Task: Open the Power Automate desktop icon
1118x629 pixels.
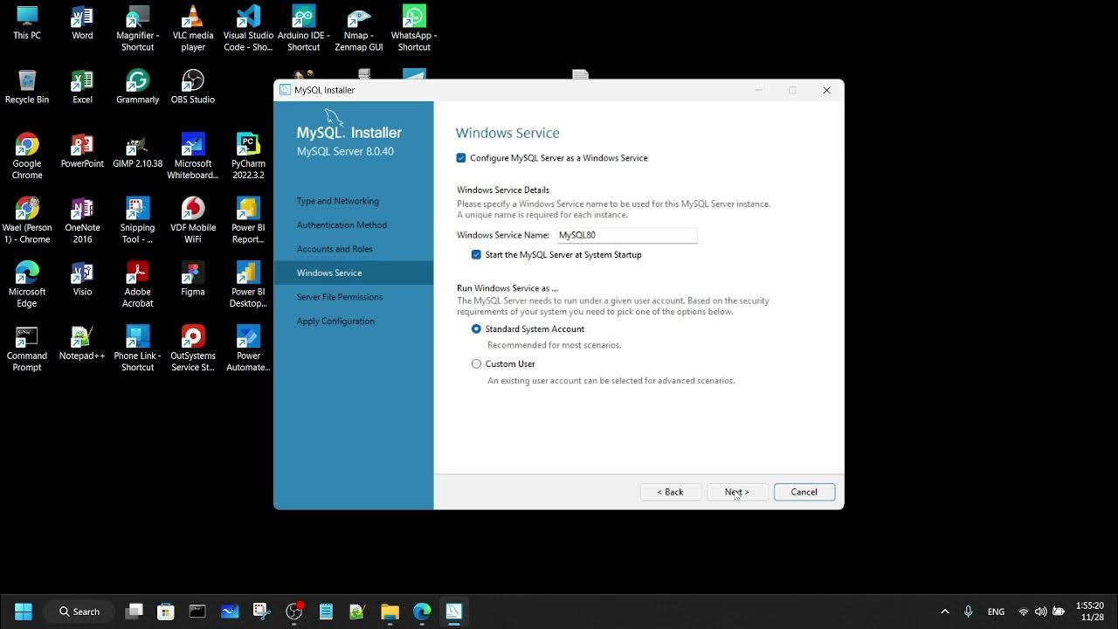Action: pyautogui.click(x=248, y=349)
